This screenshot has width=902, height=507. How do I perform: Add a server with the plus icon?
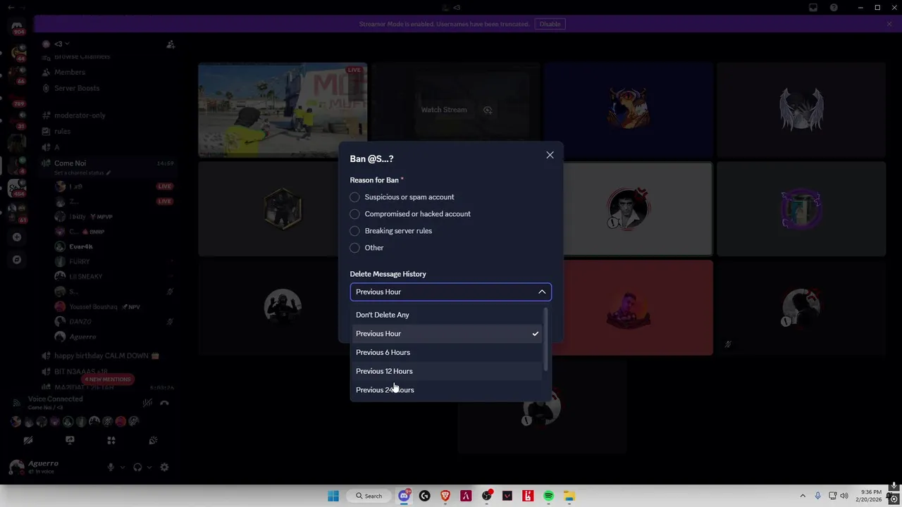click(17, 237)
